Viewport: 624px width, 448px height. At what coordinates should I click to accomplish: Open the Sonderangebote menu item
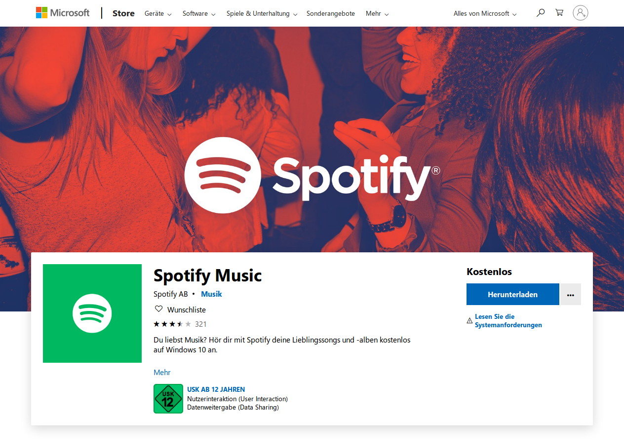pyautogui.click(x=331, y=14)
